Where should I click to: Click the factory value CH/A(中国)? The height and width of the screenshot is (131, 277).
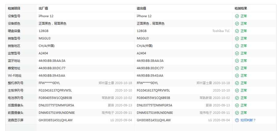coord(47,46)
